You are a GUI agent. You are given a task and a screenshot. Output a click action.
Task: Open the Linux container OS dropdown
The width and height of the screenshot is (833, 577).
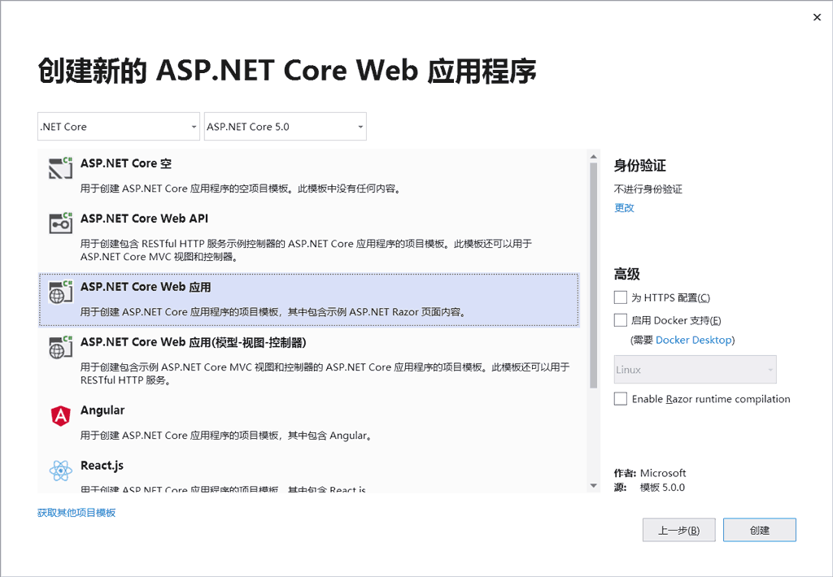point(695,370)
